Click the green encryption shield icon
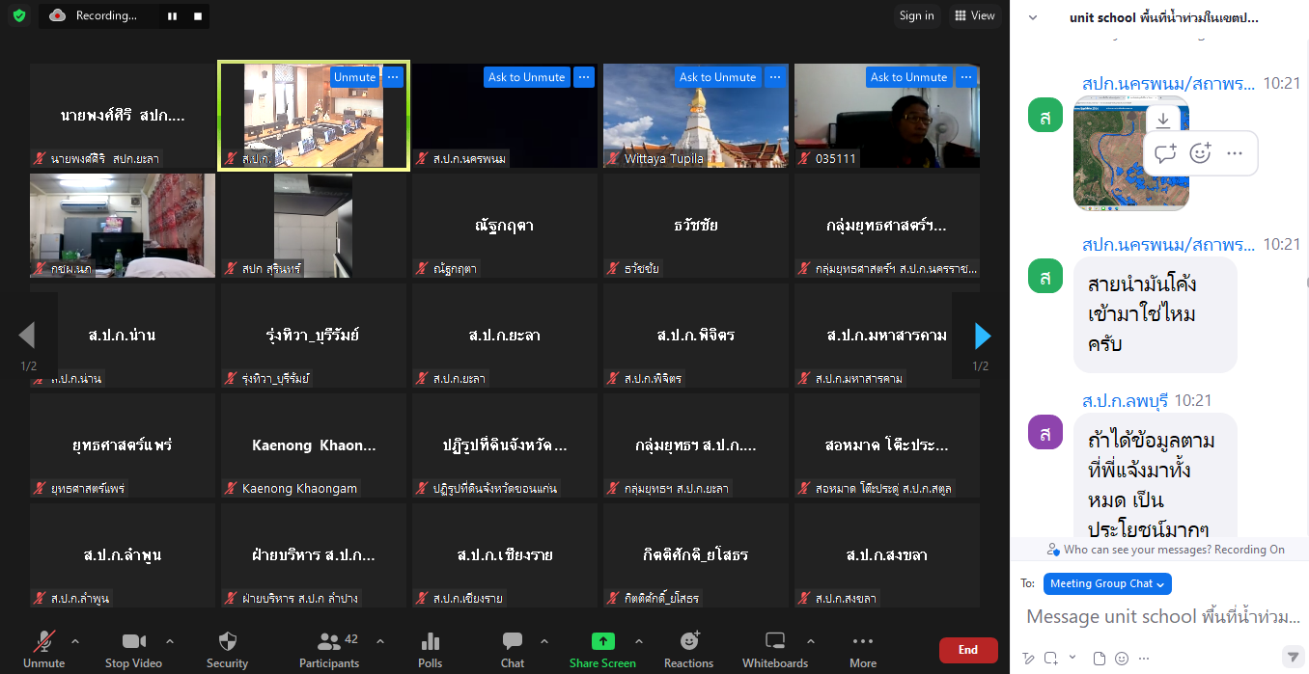The width and height of the screenshot is (1309, 674). (x=19, y=15)
